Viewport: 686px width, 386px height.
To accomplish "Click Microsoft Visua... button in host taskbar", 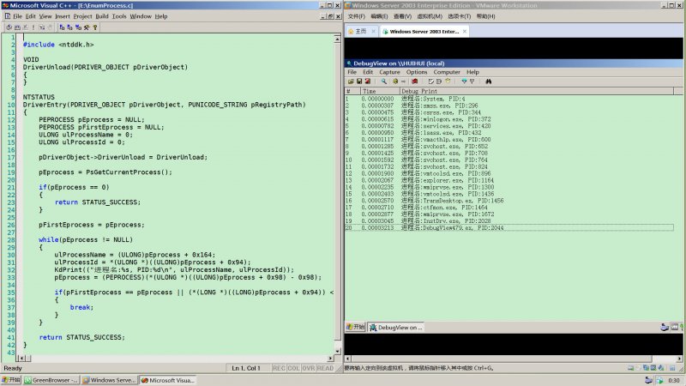I will coord(168,380).
